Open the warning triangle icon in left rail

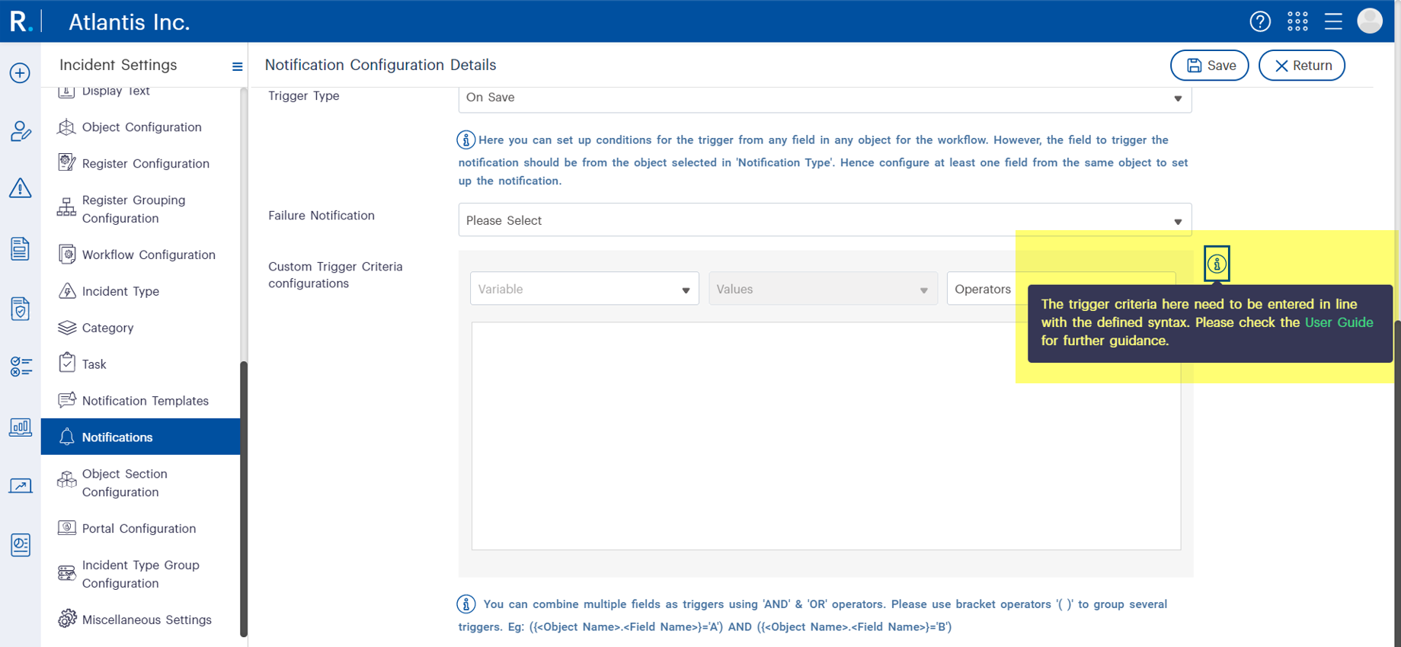coord(21,188)
